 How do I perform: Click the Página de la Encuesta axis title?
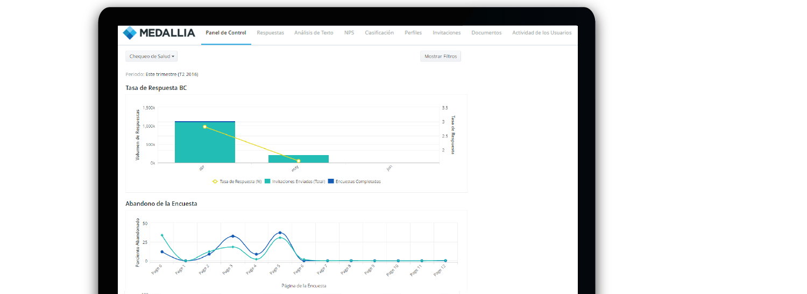(303, 285)
